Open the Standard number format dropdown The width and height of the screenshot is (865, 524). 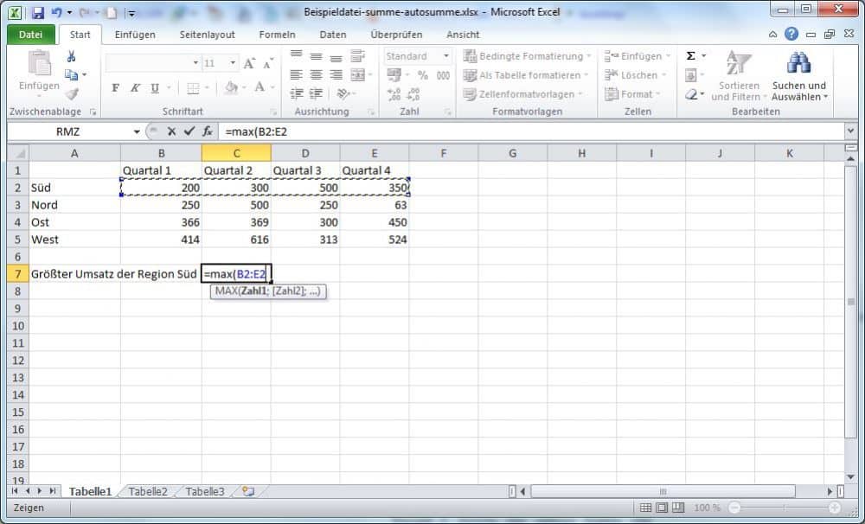point(445,55)
